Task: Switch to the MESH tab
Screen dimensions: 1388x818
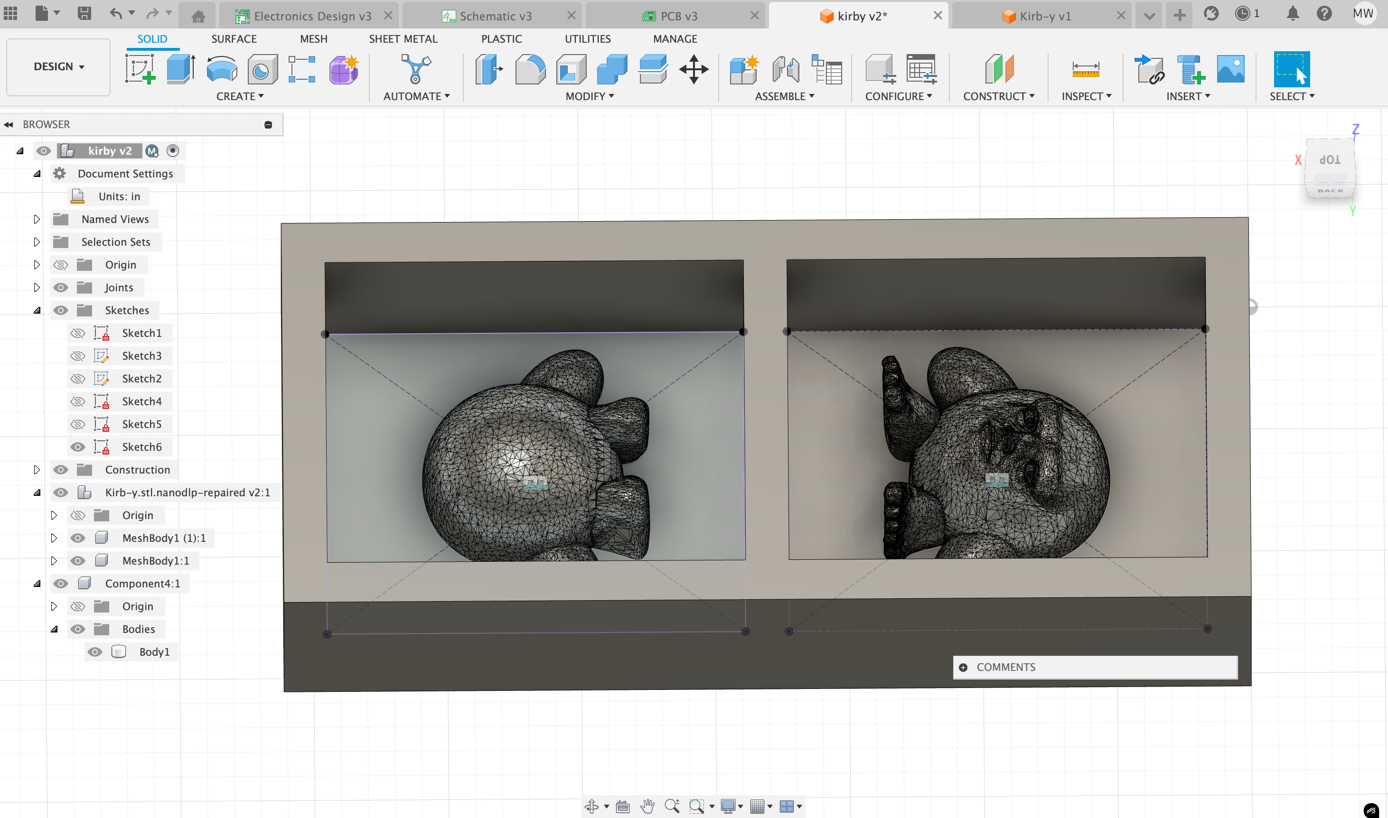Action: click(x=314, y=39)
